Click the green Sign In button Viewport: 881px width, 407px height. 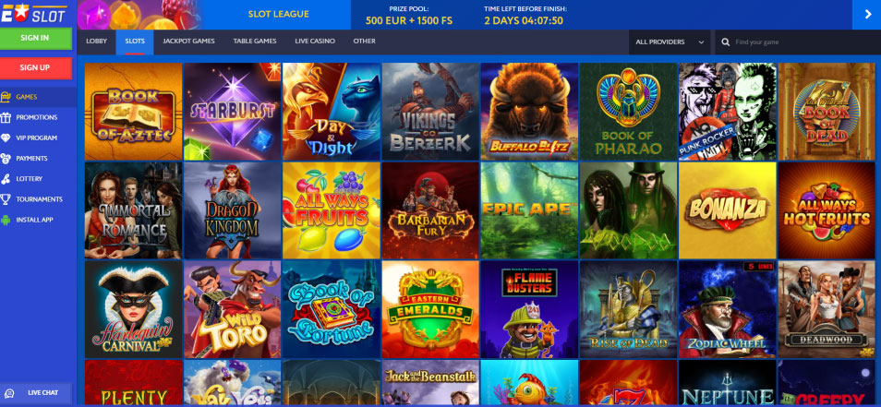(36, 38)
